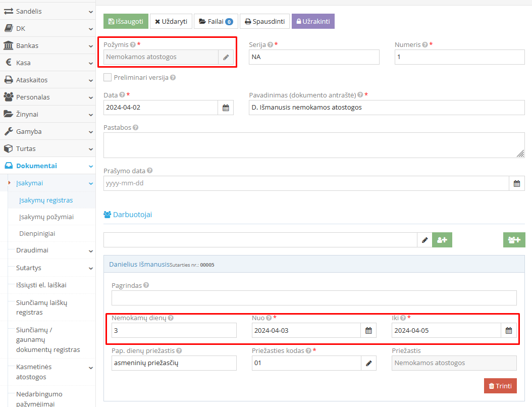Open Įsakymų požymiai menu item
Screen dimensions: 532x407
[46, 217]
